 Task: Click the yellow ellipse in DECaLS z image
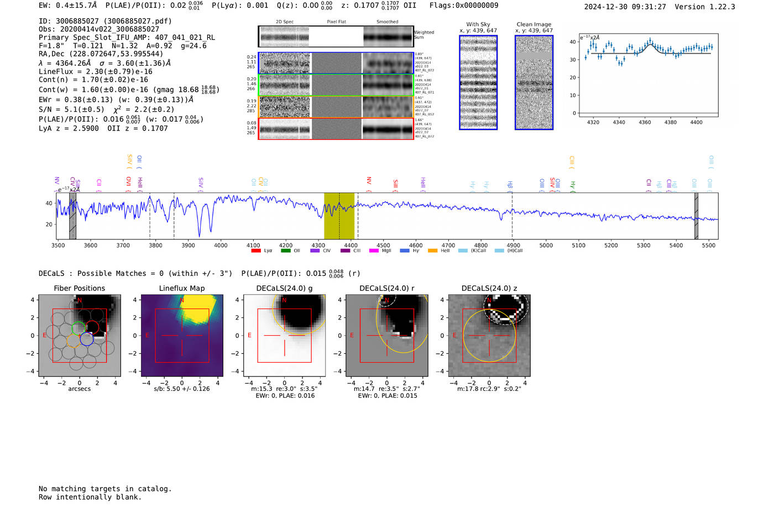click(489, 336)
